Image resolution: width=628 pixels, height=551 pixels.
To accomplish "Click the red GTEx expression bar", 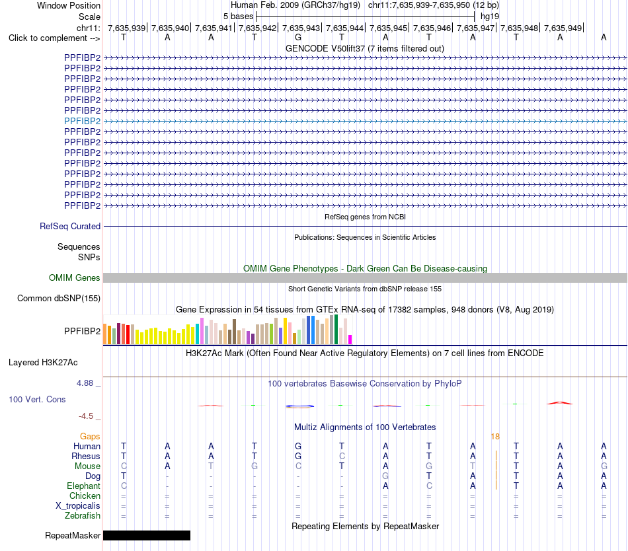I will [x=128, y=334].
